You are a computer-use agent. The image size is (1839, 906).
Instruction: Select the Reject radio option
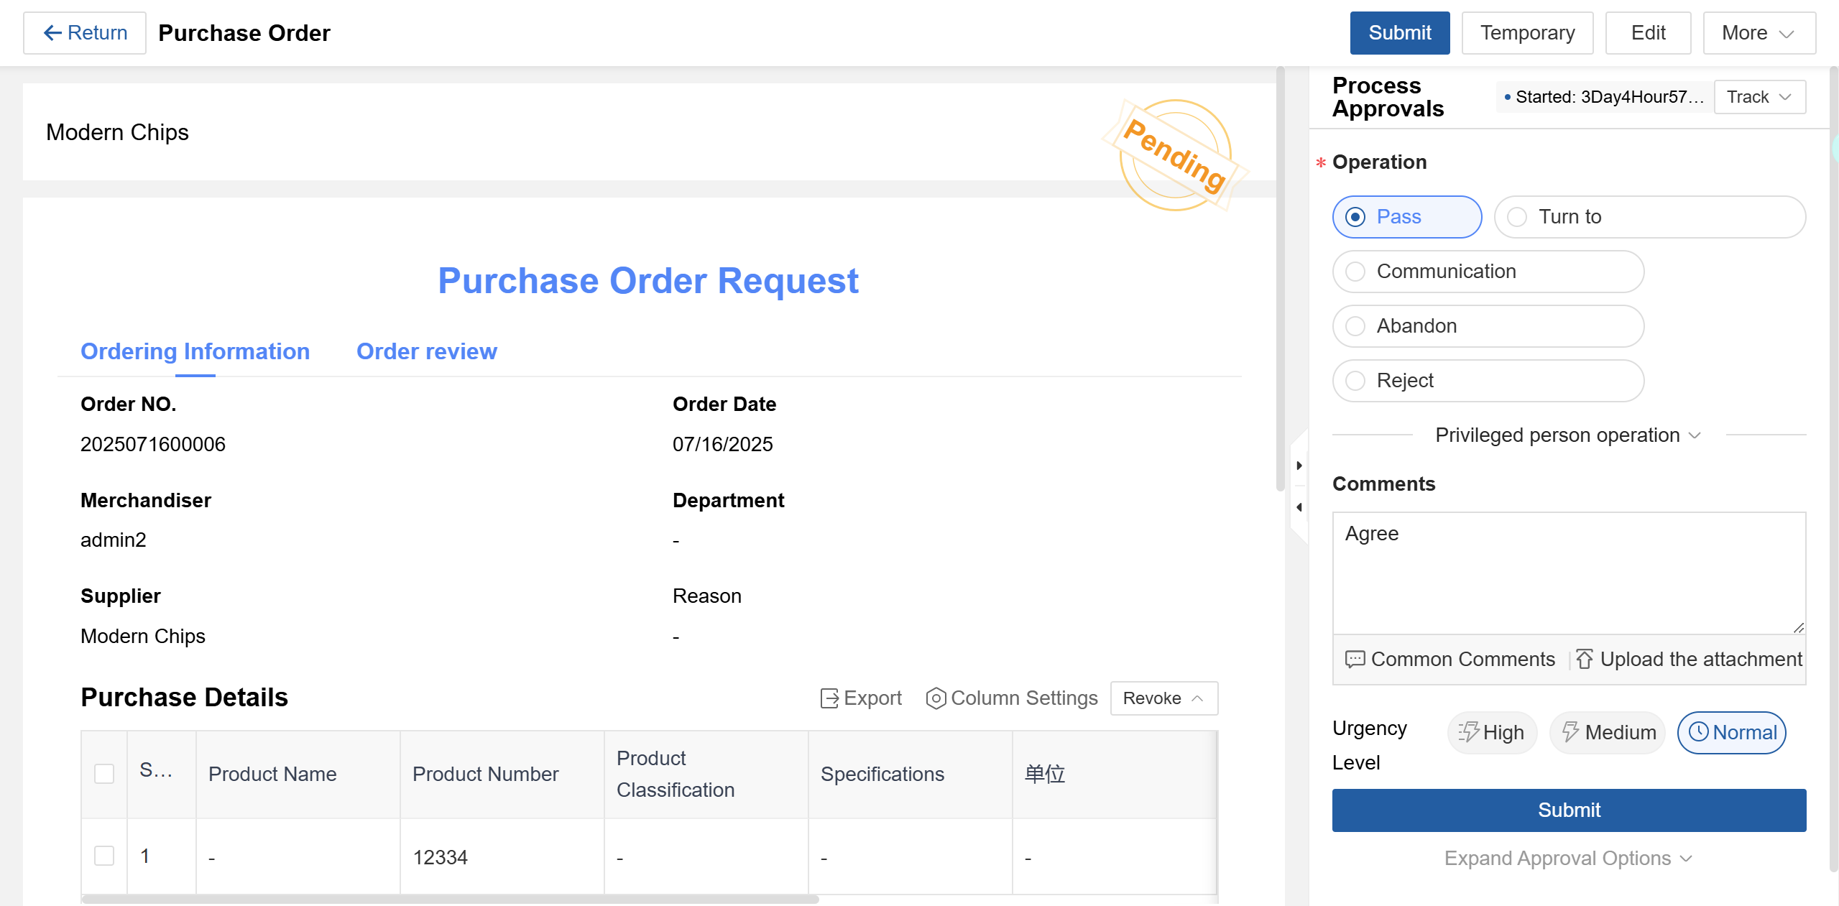tap(1355, 381)
